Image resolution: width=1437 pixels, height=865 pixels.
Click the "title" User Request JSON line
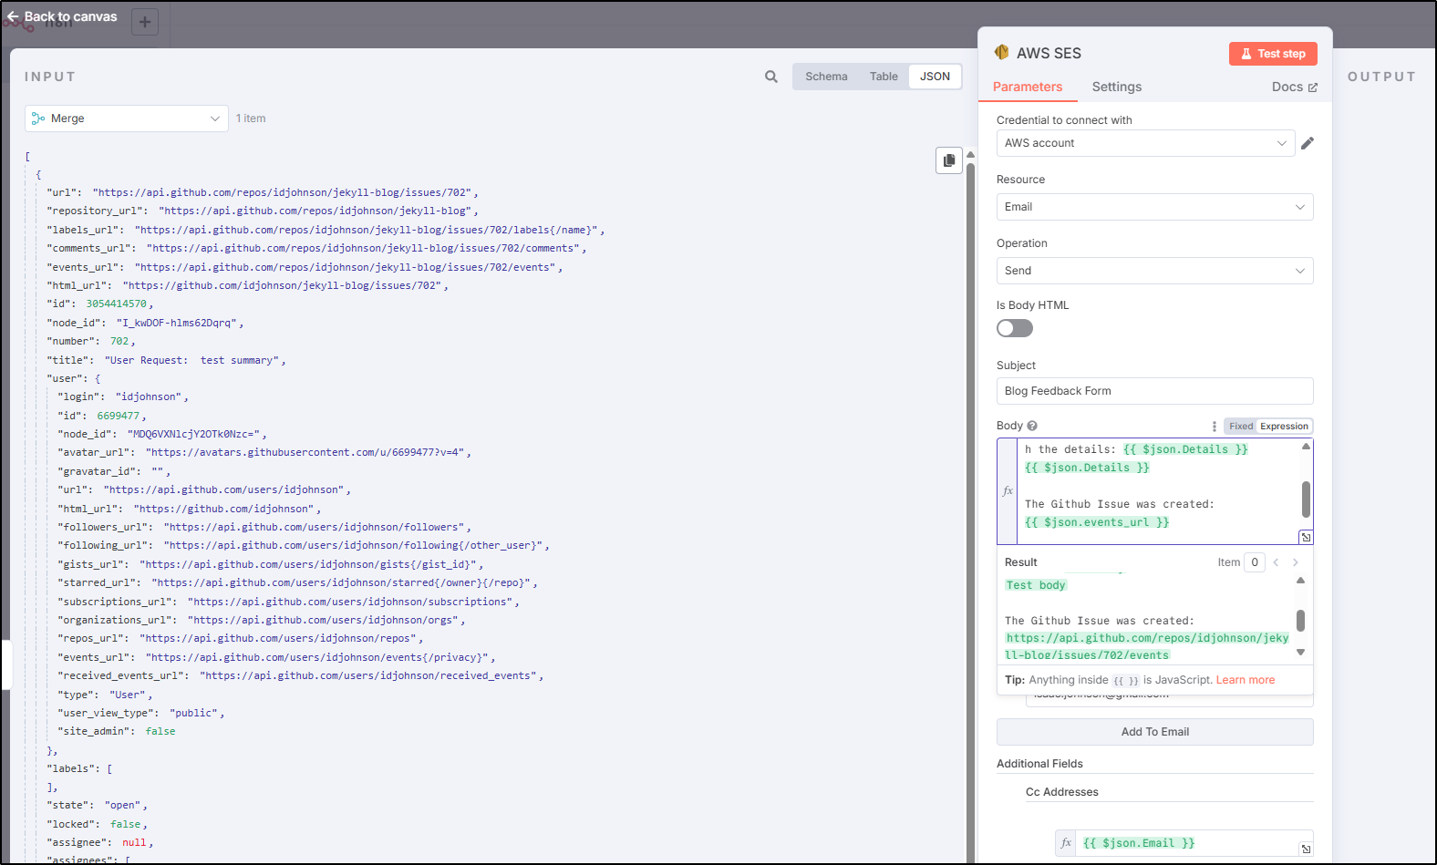click(166, 361)
